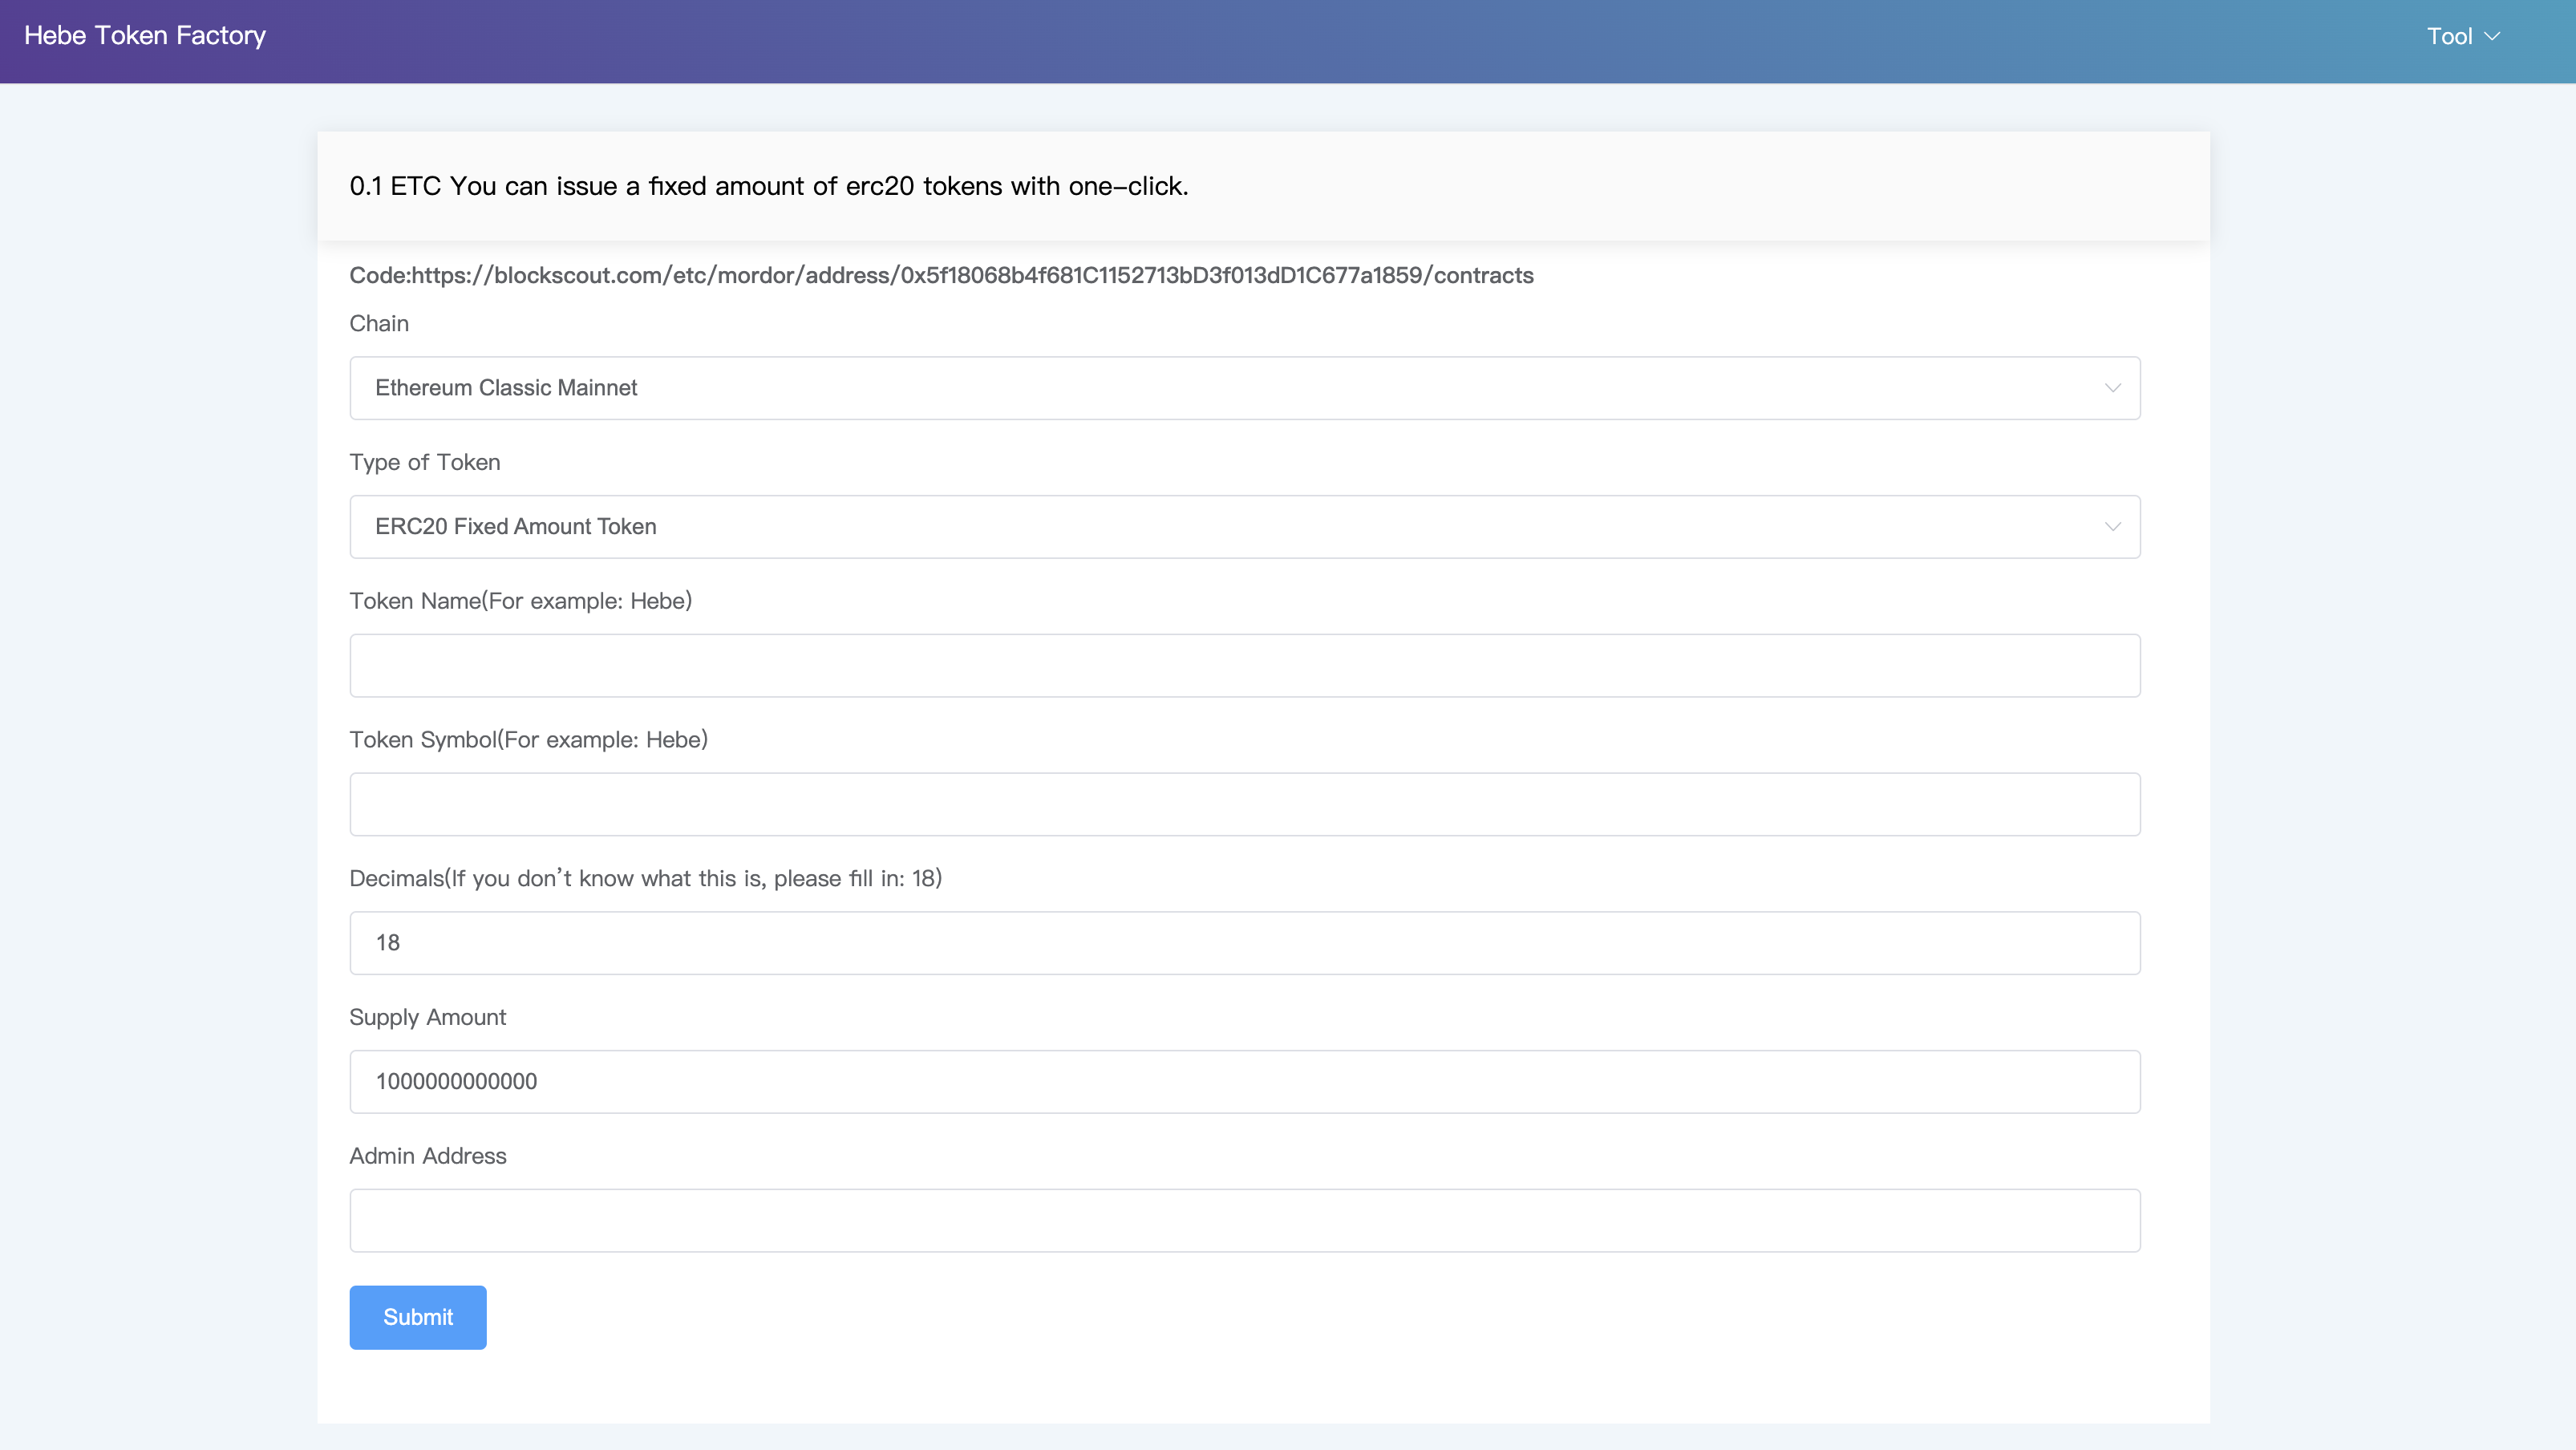
Task: Click the Supply Amount field with 1000000000000
Action: [x=1243, y=1081]
